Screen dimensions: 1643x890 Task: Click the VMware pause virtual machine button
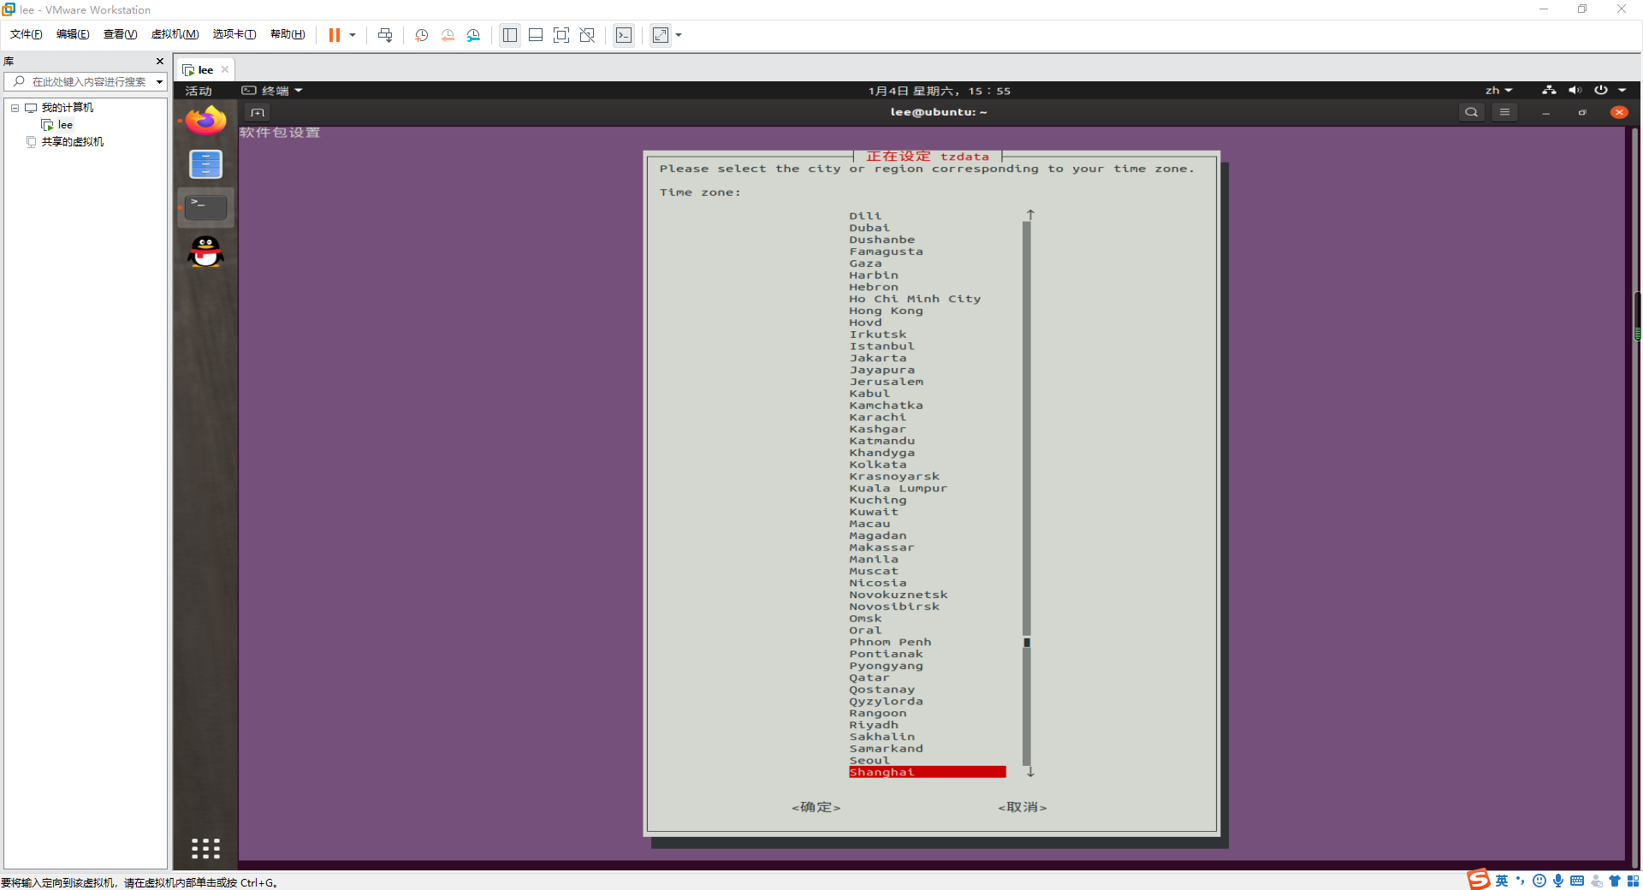[334, 35]
